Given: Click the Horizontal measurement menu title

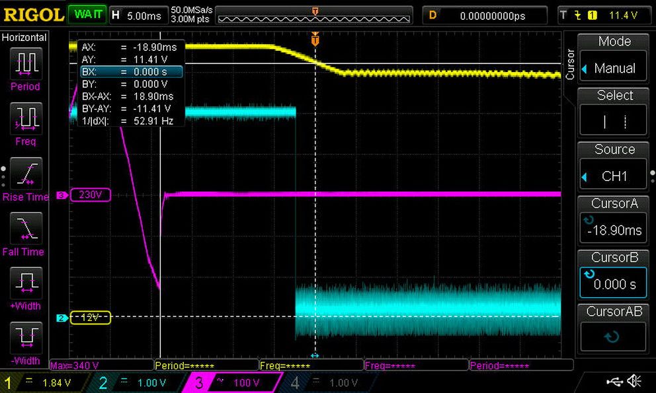Looking at the screenshot, I should [x=24, y=38].
